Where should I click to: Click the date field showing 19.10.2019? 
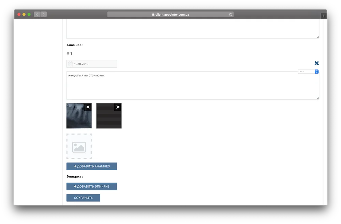91,64
